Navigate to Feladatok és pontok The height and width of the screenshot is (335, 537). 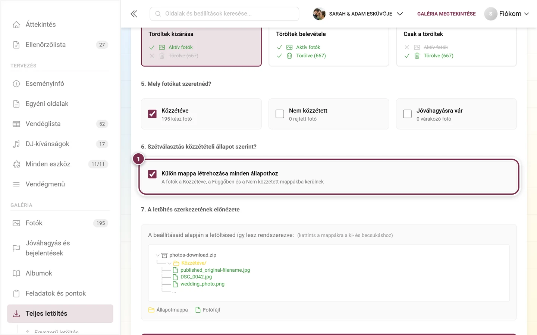tap(60, 294)
